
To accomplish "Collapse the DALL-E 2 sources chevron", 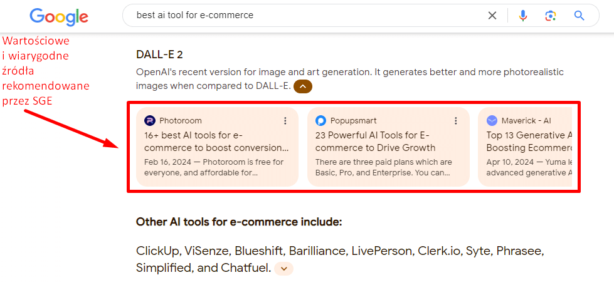I will [x=302, y=86].
